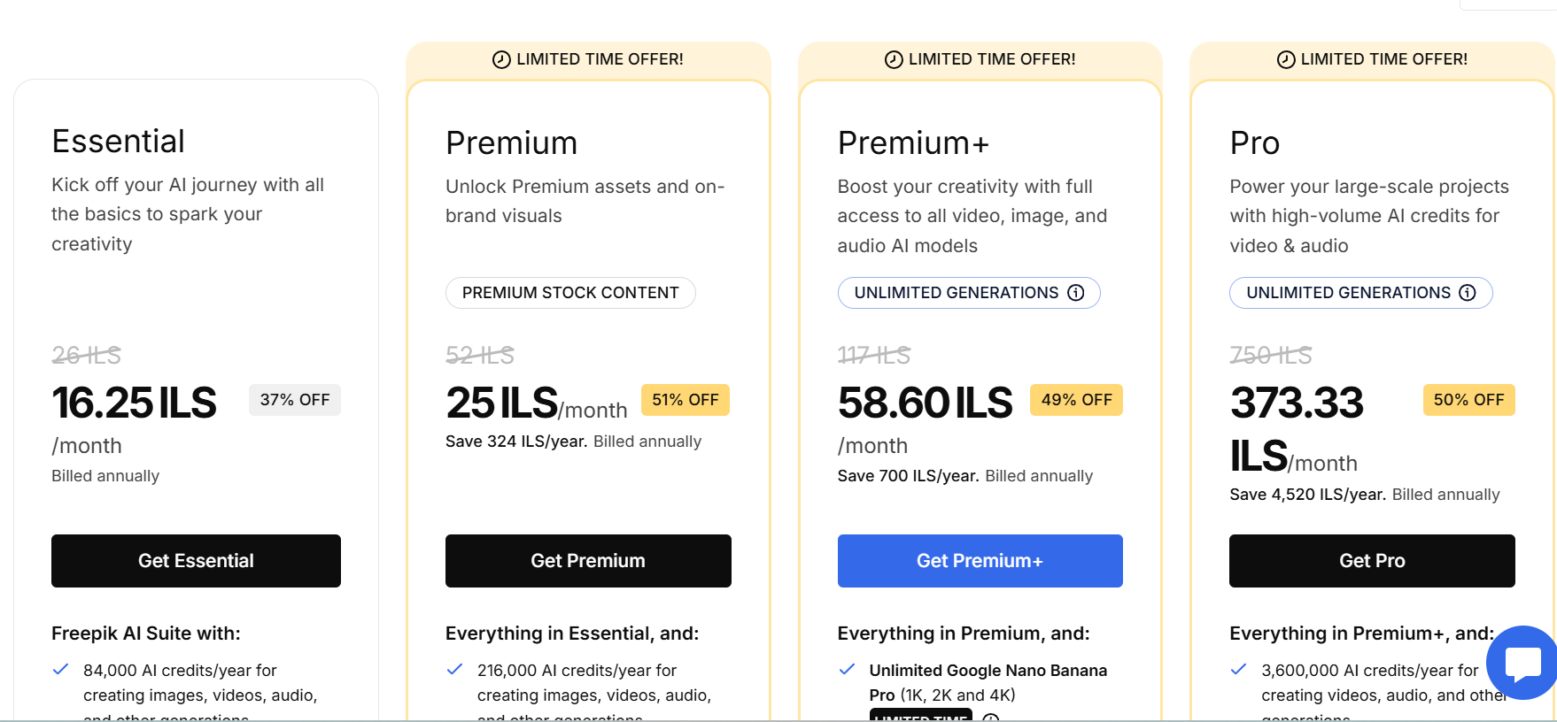The height and width of the screenshot is (722, 1557).
Task: Click the 51% OFF discount badge
Action: click(686, 400)
